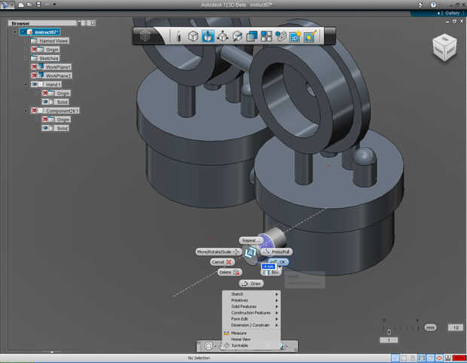This screenshot has height=363, width=467.
Task: Click the ViewCube in the top-right corner
Action: [444, 47]
